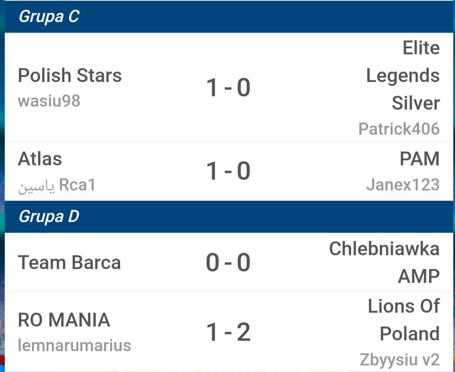Select the RO MANIA team name
Viewport: 455px width, 372px height.
tap(64, 320)
